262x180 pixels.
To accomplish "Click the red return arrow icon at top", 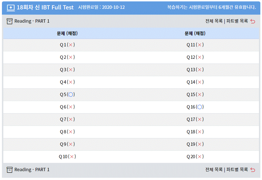I will 253,21.
